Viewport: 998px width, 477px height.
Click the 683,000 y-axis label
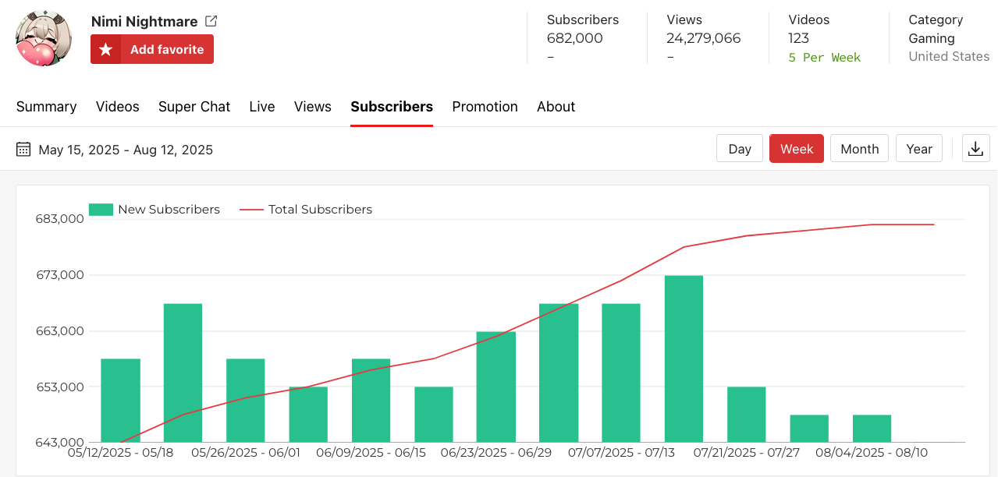click(60, 219)
